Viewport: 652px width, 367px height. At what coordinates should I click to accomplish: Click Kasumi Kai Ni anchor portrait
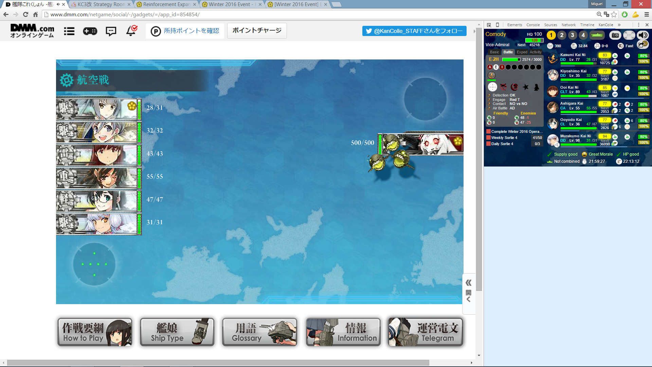[x=553, y=59]
